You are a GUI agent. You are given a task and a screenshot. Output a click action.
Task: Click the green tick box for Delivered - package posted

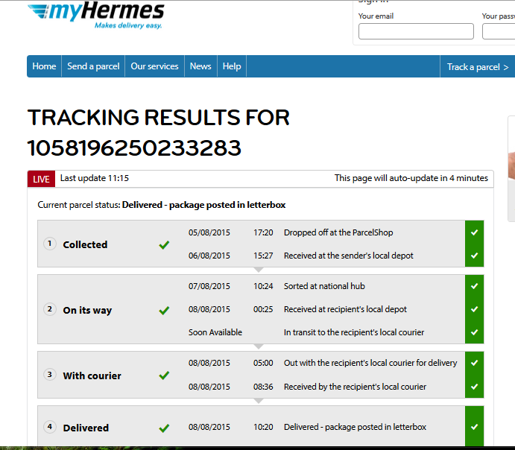click(474, 427)
